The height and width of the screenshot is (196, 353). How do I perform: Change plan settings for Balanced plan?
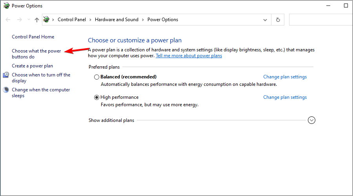tap(285, 77)
